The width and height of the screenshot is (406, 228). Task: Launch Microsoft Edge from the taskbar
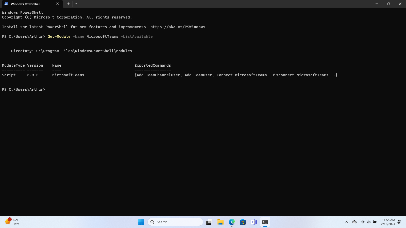231,222
